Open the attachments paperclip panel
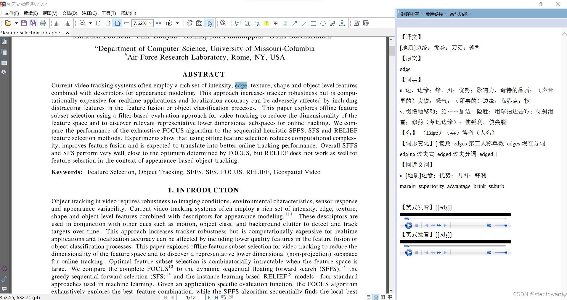The height and width of the screenshot is (300, 567). tap(4, 279)
